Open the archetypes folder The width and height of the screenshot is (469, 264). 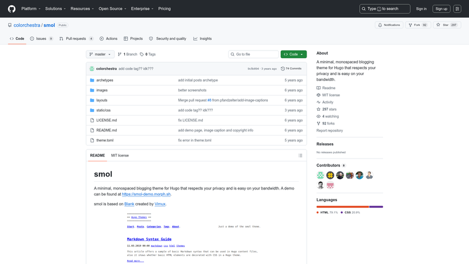point(105,80)
